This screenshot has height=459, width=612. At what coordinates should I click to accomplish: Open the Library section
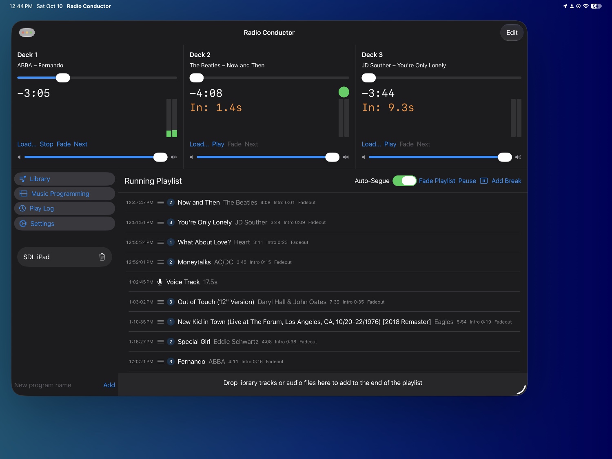(64, 179)
